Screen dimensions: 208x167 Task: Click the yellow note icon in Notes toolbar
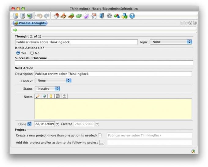[51, 96]
